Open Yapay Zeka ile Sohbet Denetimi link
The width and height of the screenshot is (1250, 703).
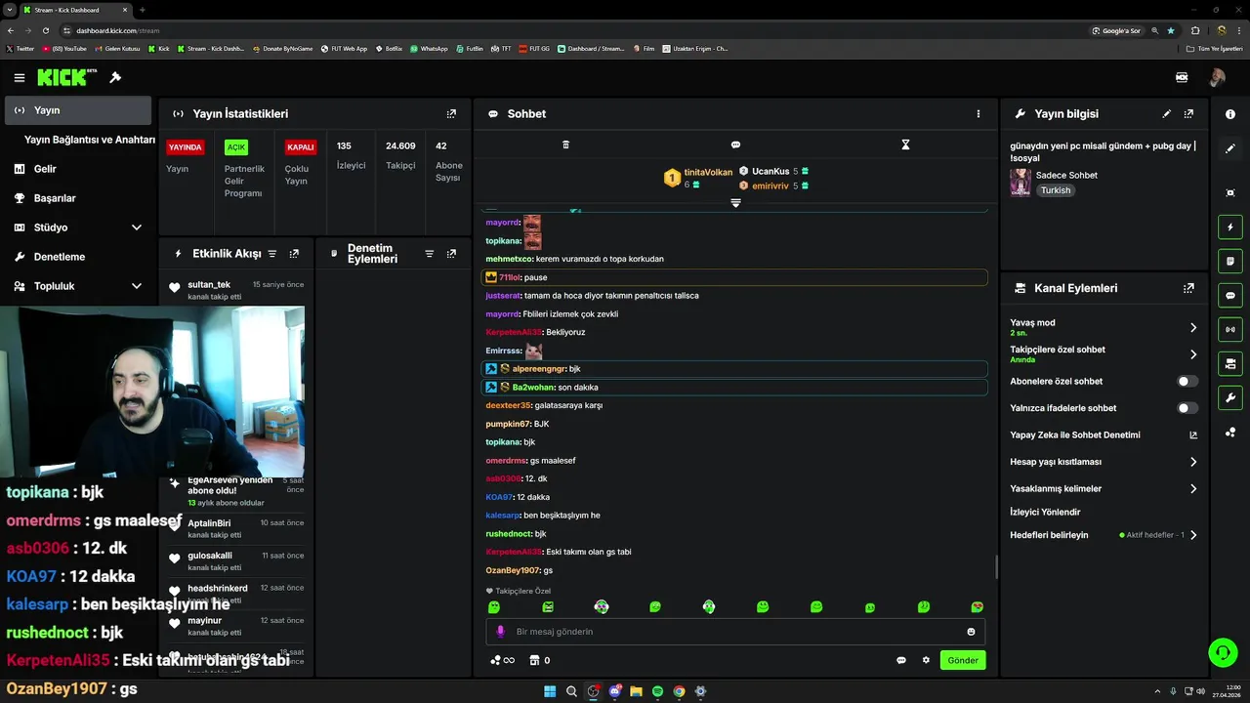tap(1104, 435)
